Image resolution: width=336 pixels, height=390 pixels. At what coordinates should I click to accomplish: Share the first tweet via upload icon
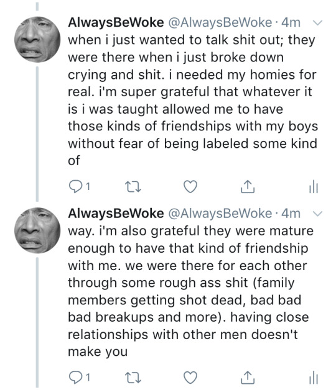tap(248, 186)
